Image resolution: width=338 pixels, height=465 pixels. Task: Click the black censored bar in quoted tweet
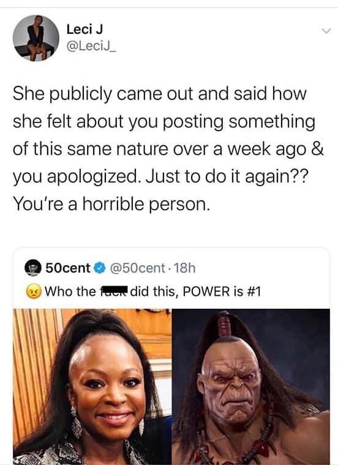[x=115, y=291]
